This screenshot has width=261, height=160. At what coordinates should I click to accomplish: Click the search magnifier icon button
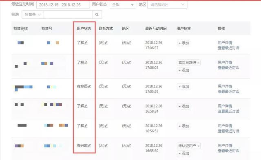97,15
